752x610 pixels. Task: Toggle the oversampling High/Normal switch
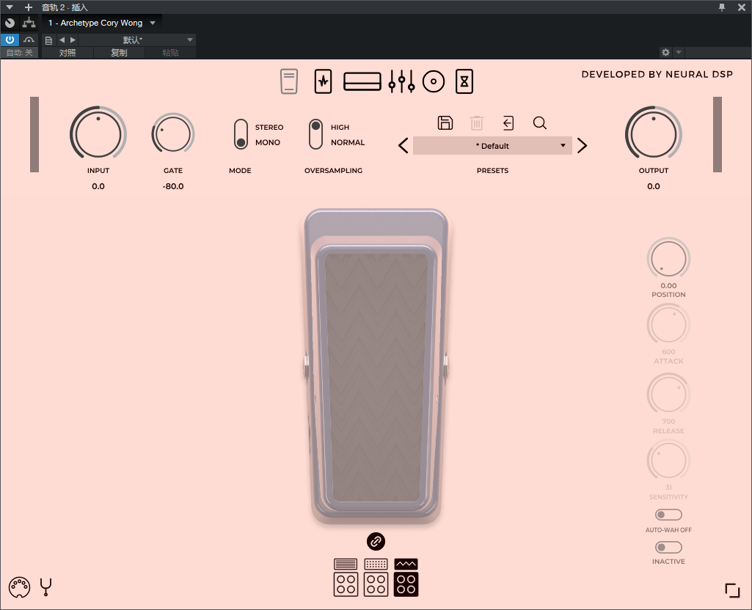pos(315,134)
